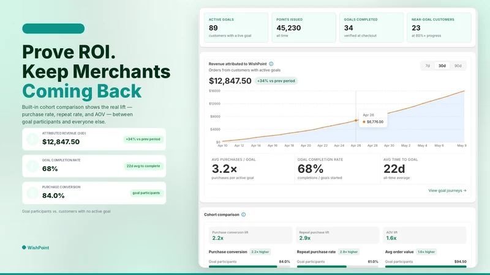
Task: Click the Purchase conversion lift 2.2x tile
Action: tap(251, 235)
